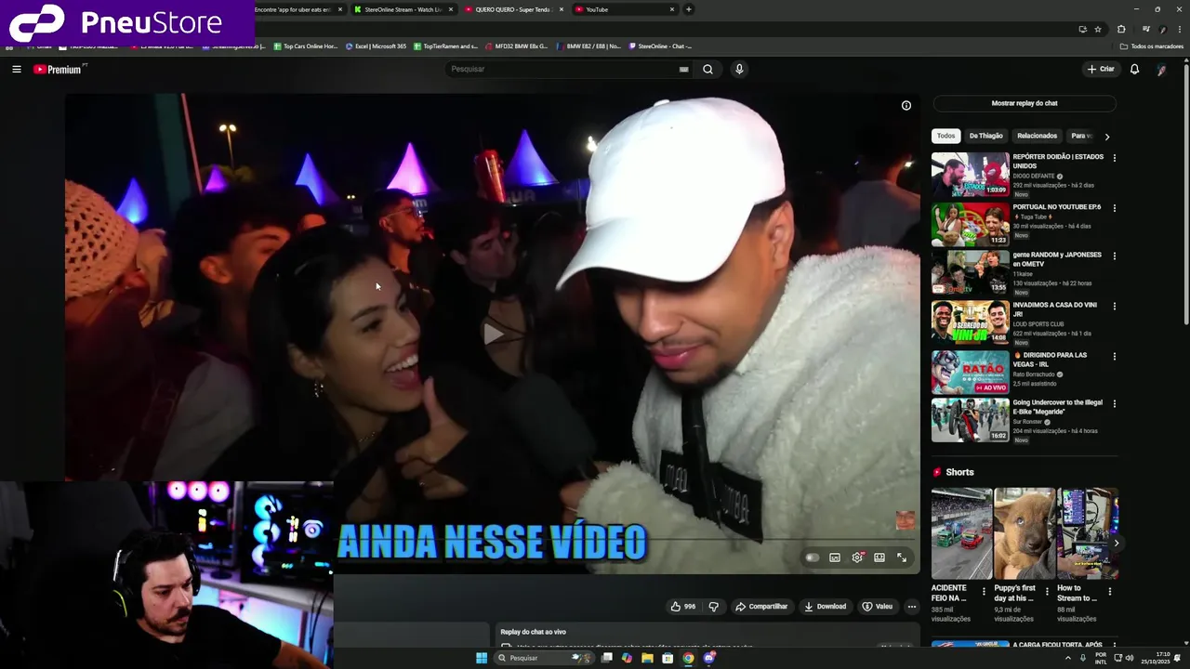Enable miniplayer mode on the video
This screenshot has height=669, width=1190.
point(835,557)
